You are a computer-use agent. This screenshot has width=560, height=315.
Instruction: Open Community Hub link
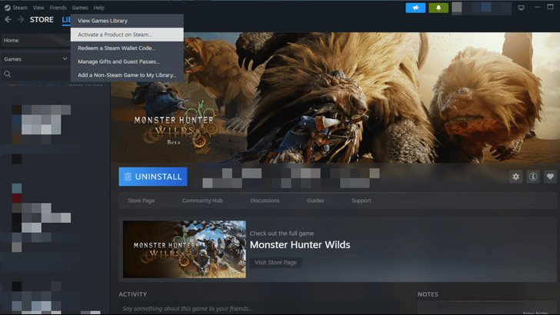202,201
